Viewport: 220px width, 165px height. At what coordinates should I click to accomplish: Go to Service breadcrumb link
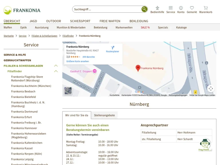[x=23, y=36]
